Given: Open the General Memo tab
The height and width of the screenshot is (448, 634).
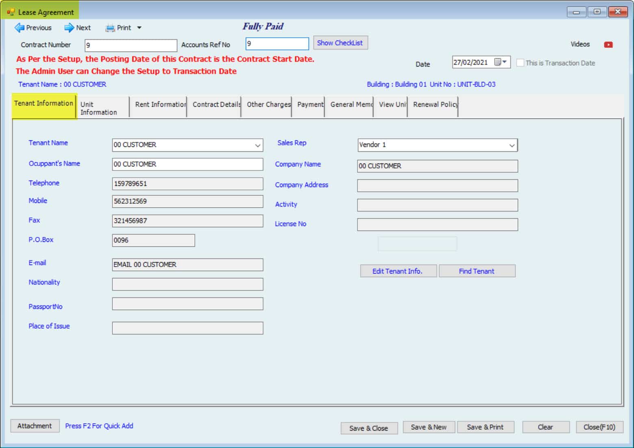Looking at the screenshot, I should click(349, 106).
